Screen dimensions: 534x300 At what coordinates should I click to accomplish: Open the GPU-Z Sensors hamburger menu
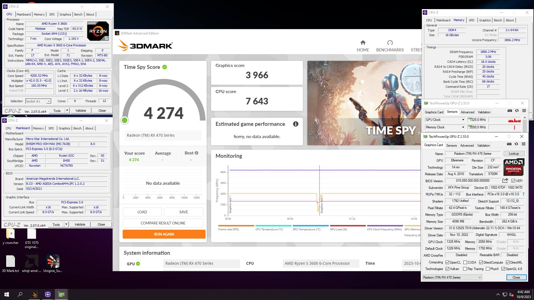tap(524, 111)
